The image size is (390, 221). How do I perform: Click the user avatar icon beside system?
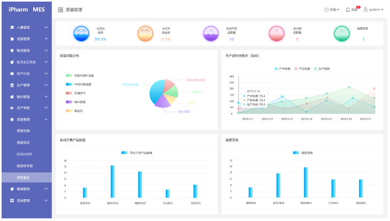point(365,10)
